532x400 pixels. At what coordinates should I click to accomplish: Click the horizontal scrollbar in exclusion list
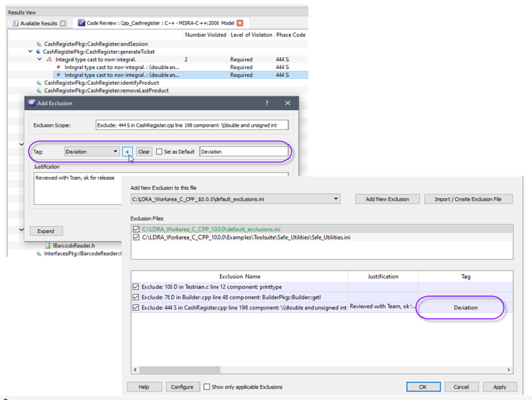pyautogui.click(x=322, y=370)
